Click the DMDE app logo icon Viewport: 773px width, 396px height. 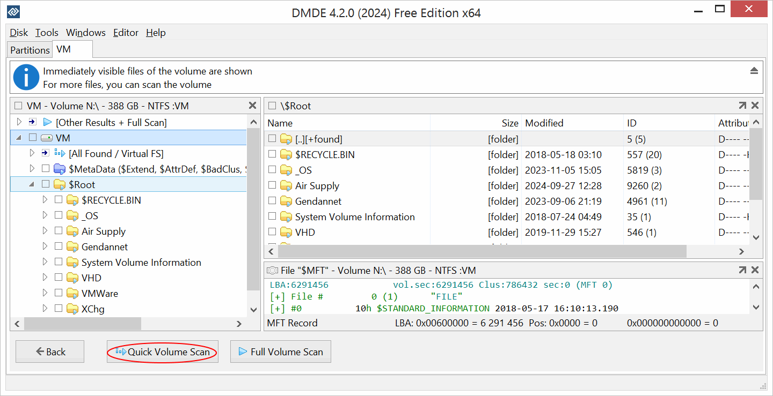pyautogui.click(x=13, y=12)
